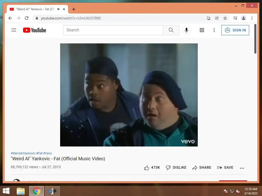Open the YouTube apps grid
The width and height of the screenshot is (262, 196).
click(x=202, y=30)
